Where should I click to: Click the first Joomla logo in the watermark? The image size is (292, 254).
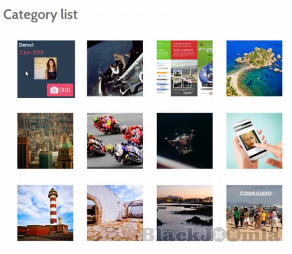click(x=219, y=235)
